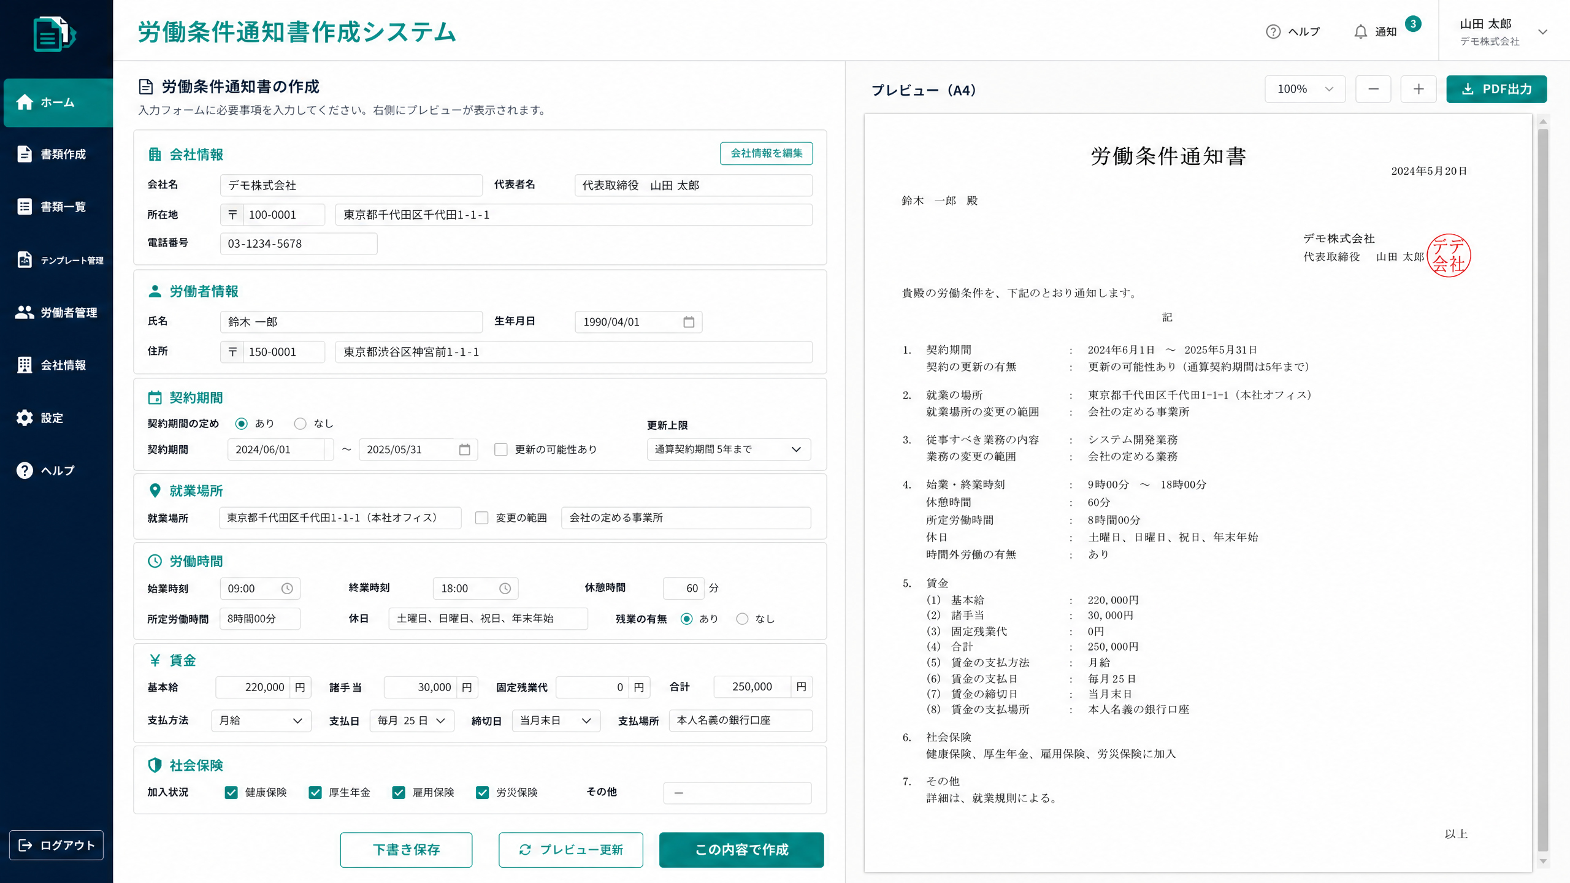The image size is (1570, 883).
Task: Click the 社会保険 shield section icon
Action: click(x=155, y=765)
